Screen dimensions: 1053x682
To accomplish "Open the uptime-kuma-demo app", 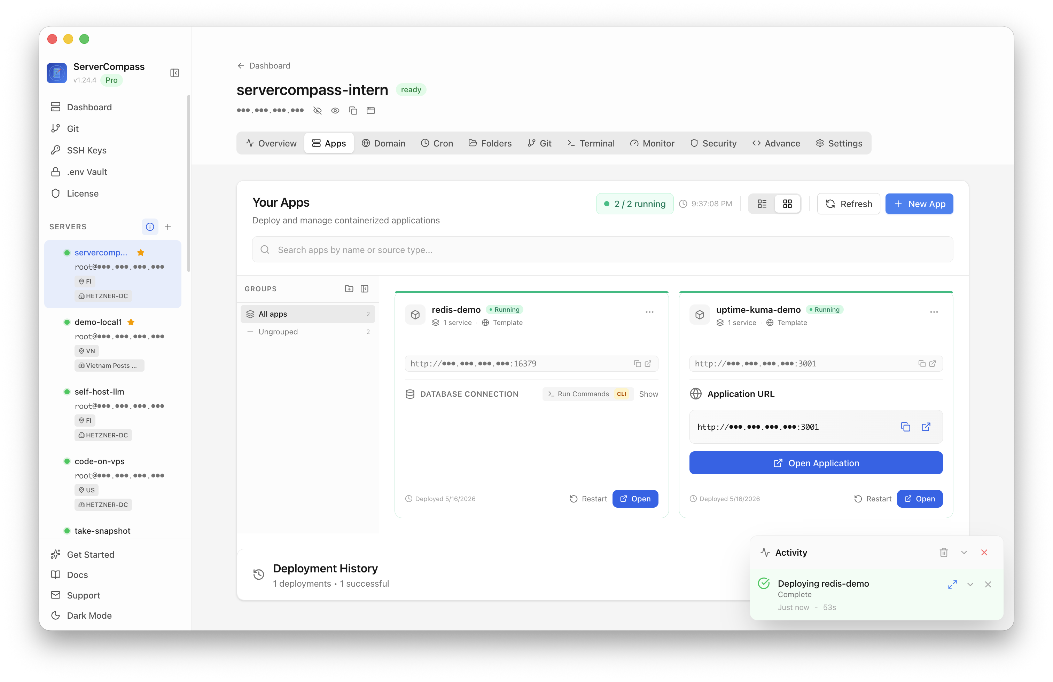I will point(920,499).
